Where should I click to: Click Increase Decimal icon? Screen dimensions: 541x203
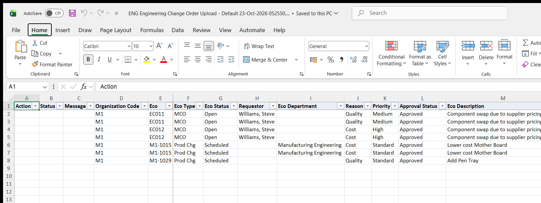tap(353, 60)
